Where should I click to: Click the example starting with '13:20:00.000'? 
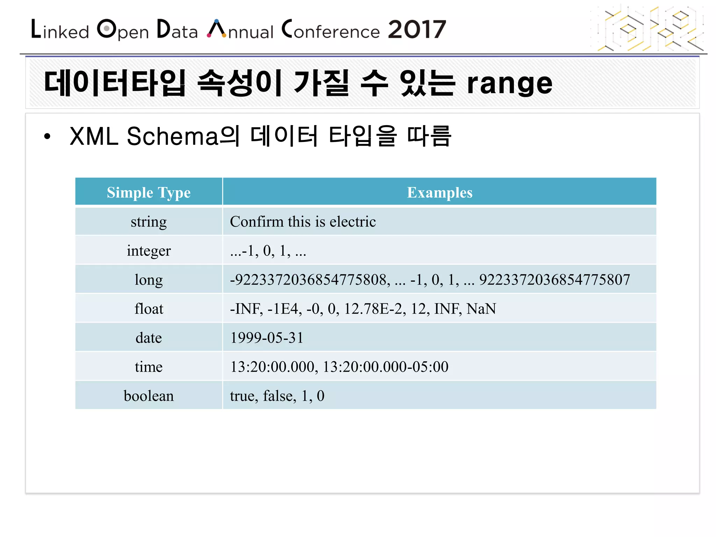[x=439, y=366]
